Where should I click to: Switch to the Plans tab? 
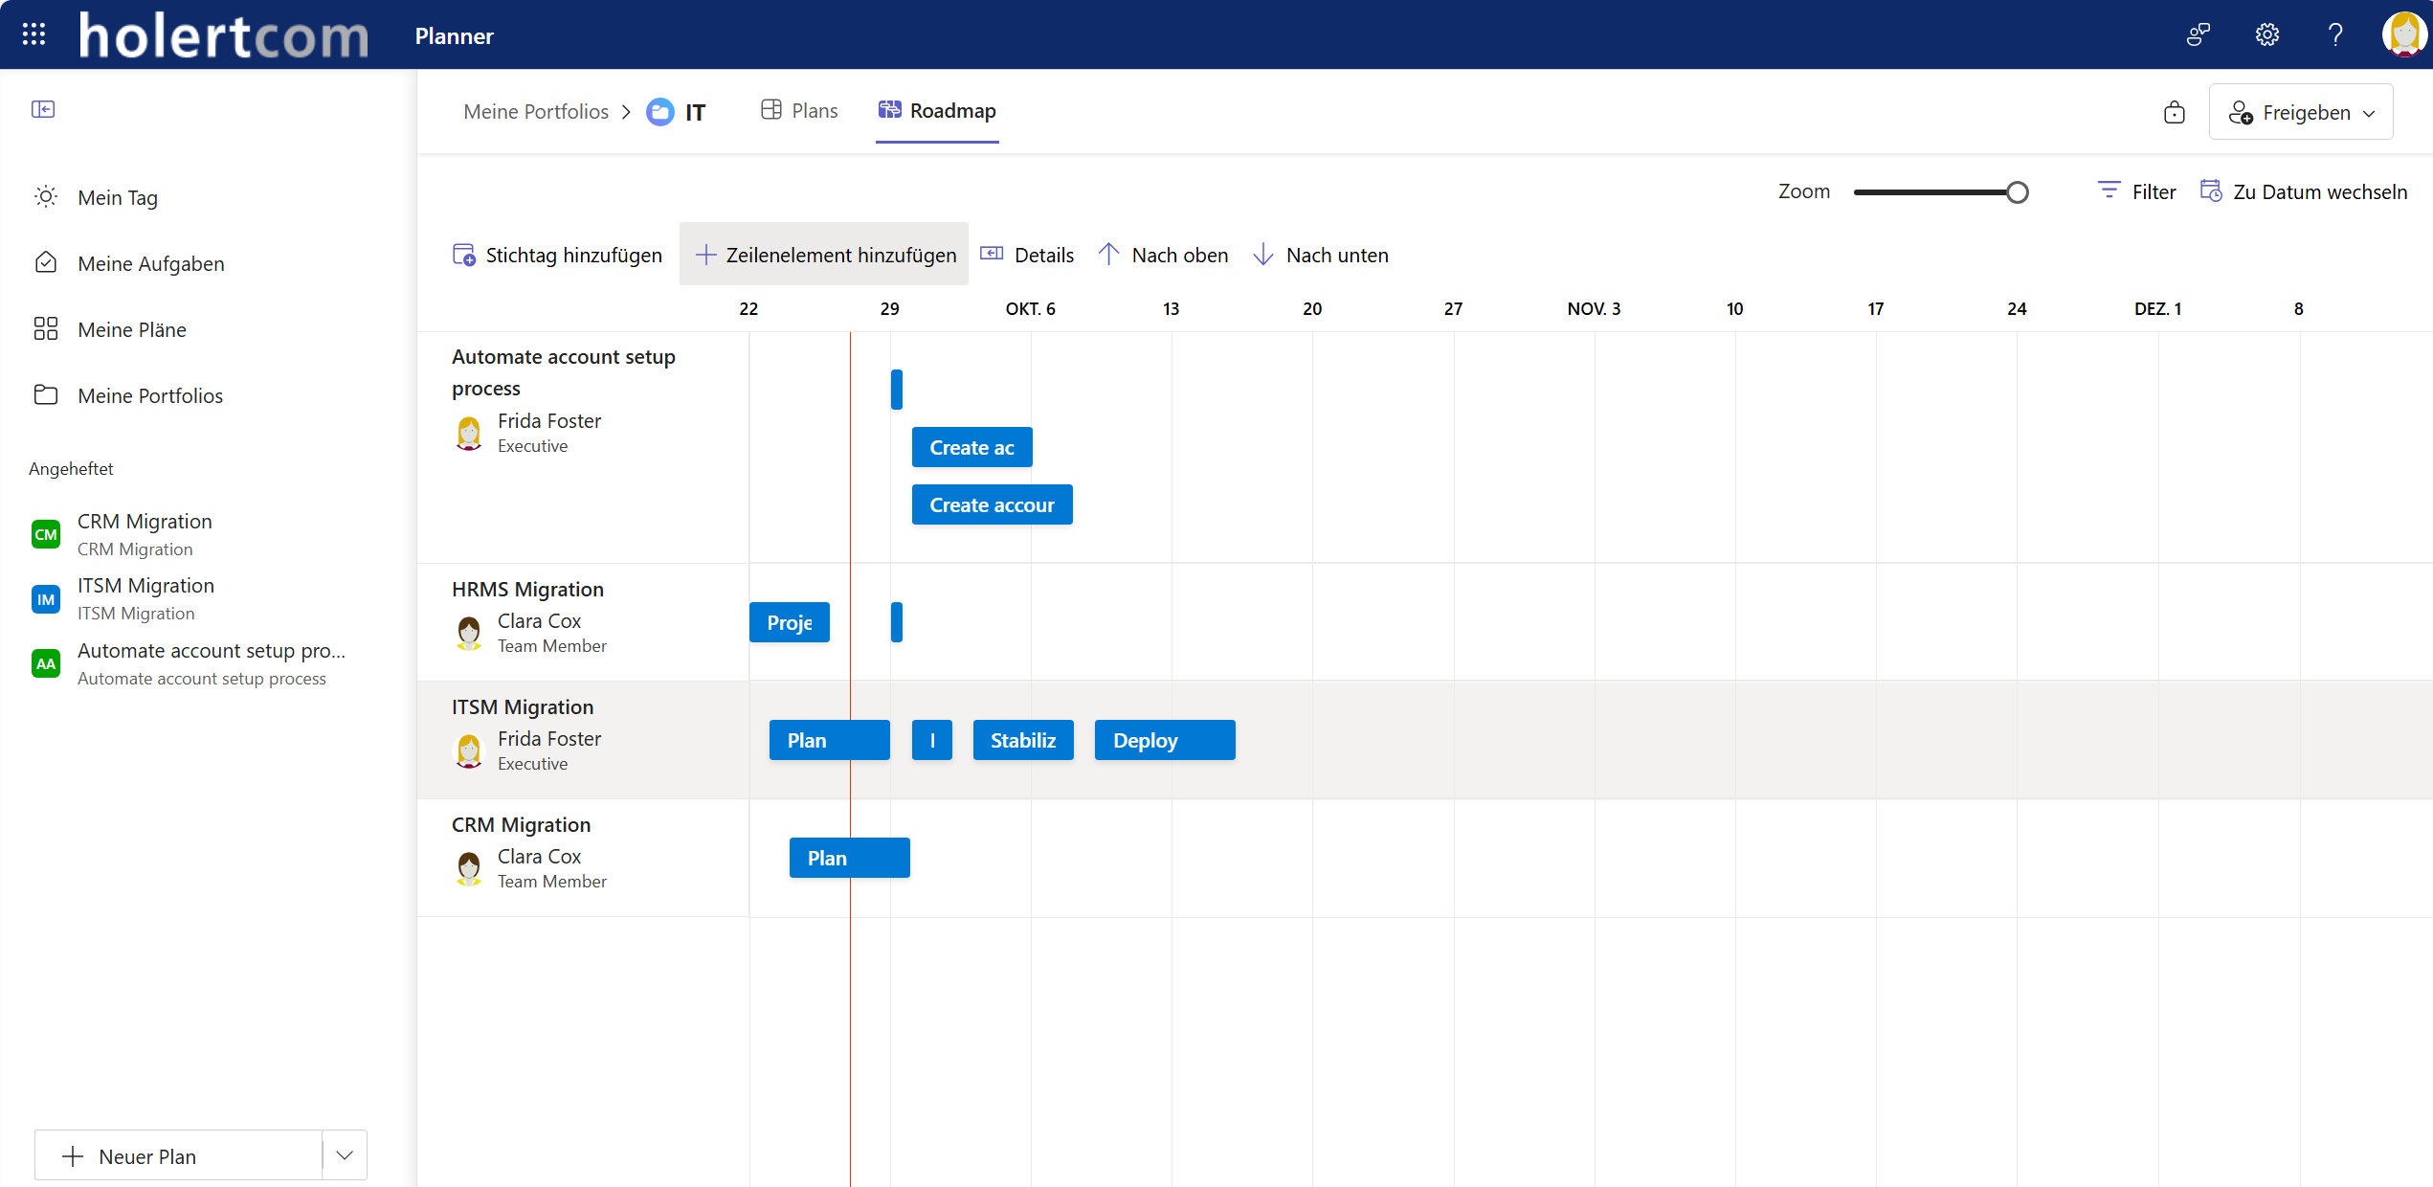pyautogui.click(x=798, y=110)
